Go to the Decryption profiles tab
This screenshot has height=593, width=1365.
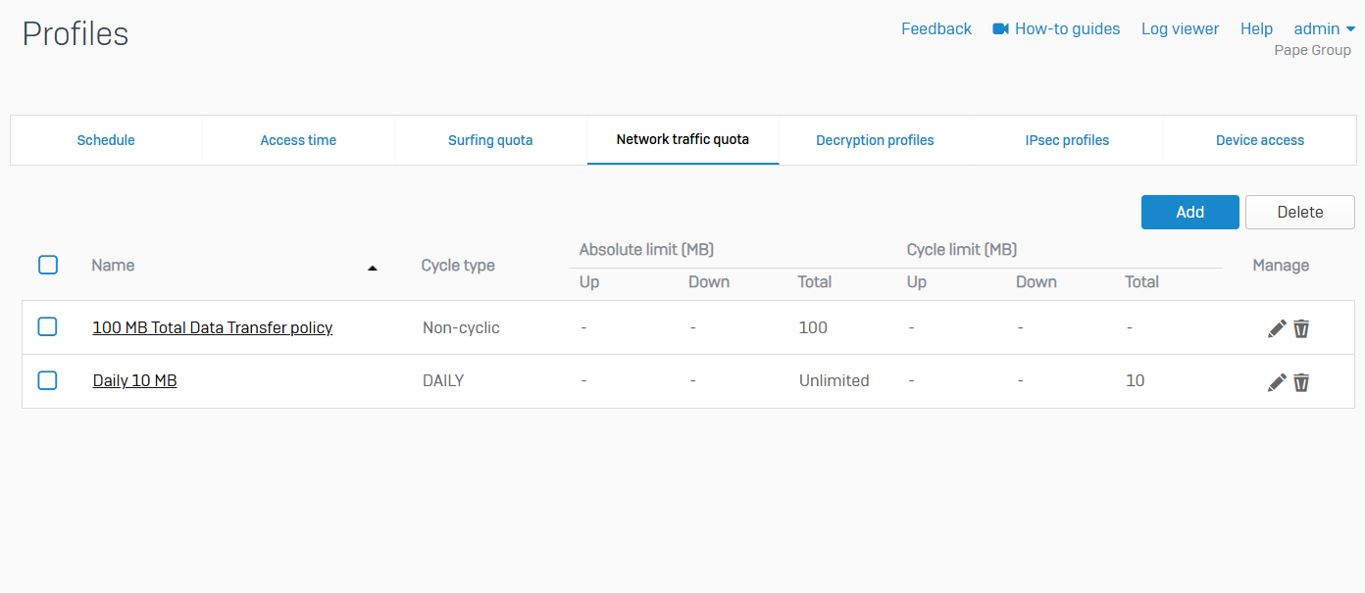point(875,140)
